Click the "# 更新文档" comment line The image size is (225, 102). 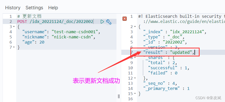click(30, 16)
